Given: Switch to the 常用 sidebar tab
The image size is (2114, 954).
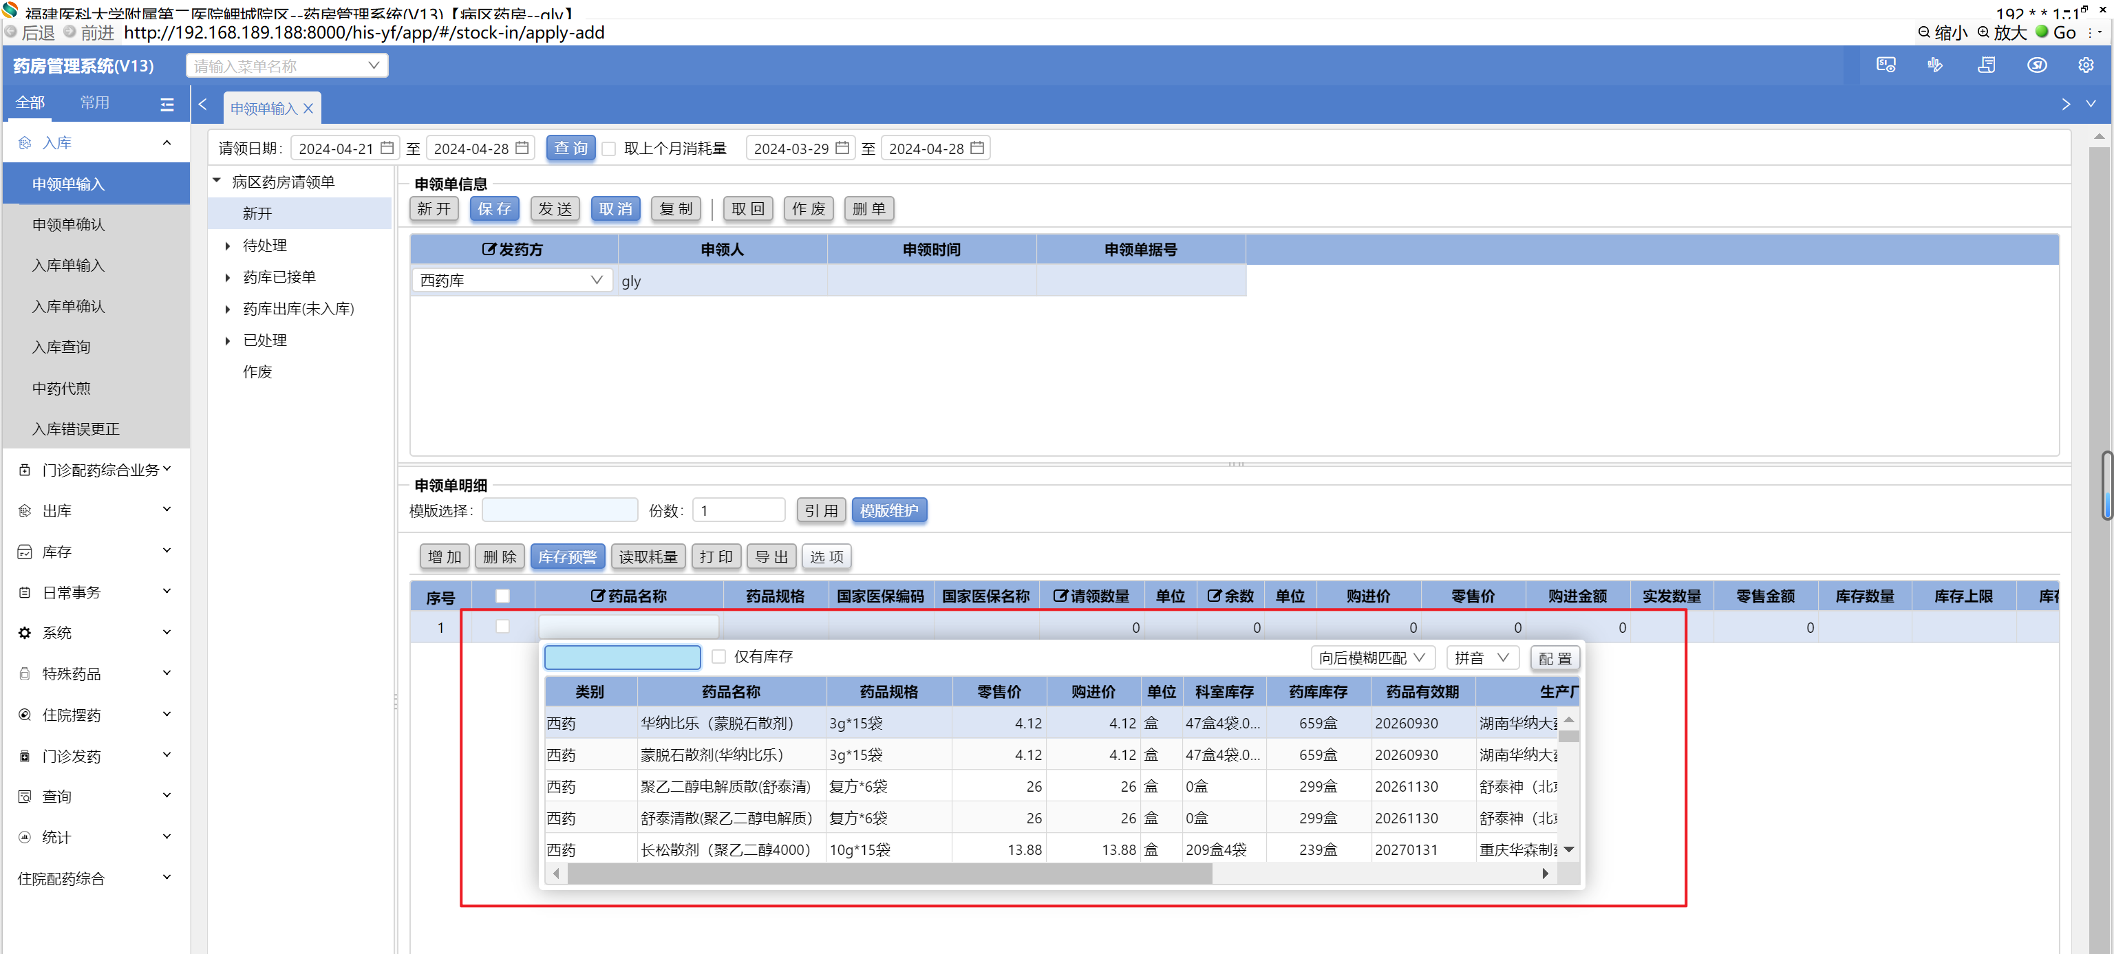Looking at the screenshot, I should tap(94, 102).
